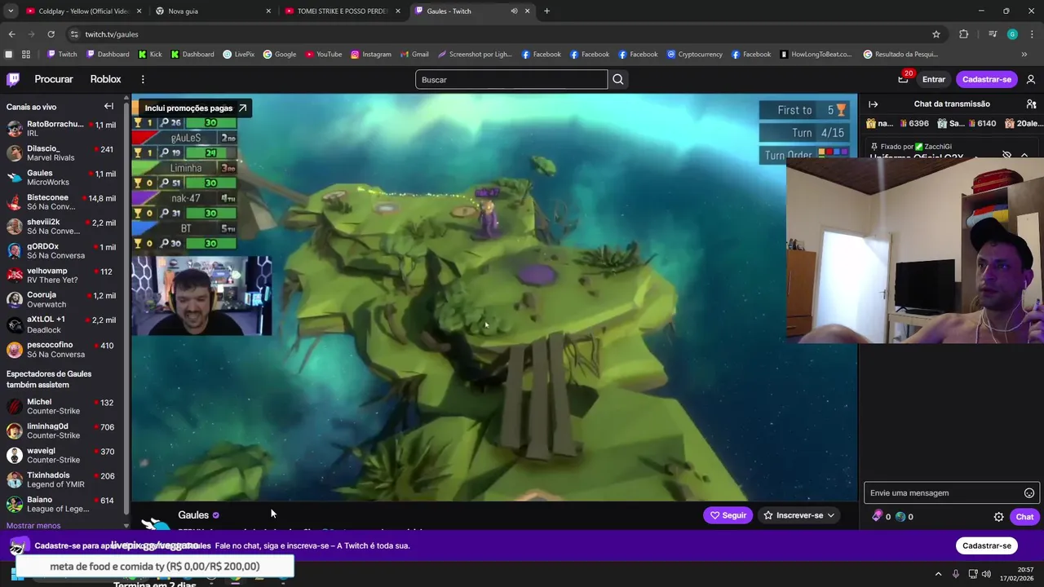This screenshot has width=1044, height=587.
Task: Open the Inclui promoções pagas notice
Action: point(195,108)
